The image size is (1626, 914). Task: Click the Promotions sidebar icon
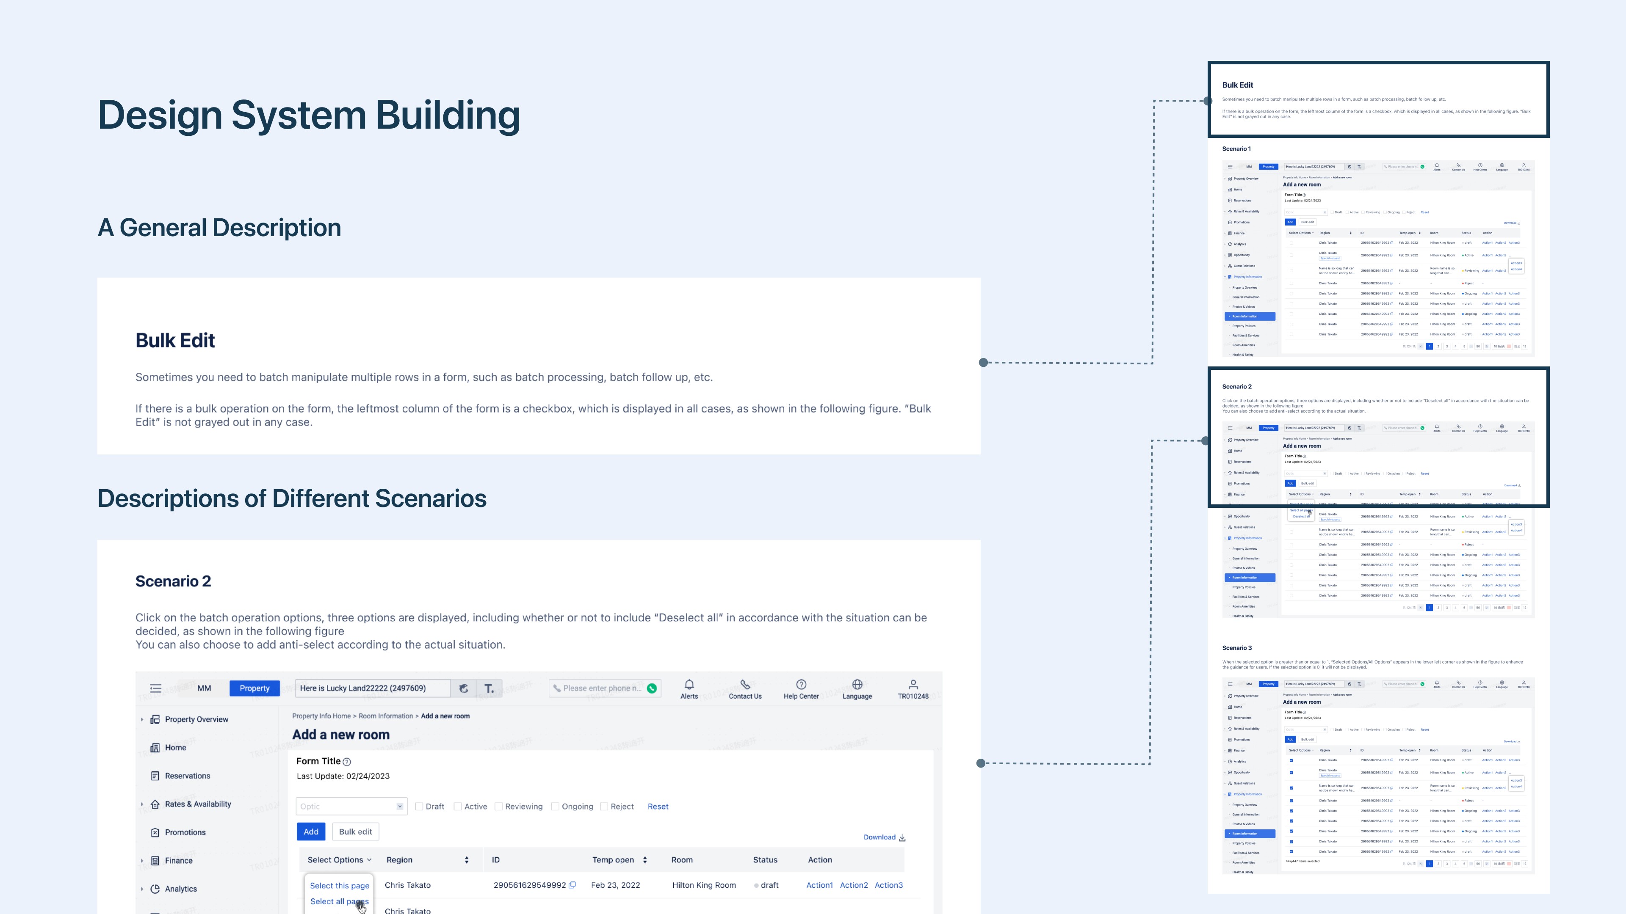(x=155, y=833)
